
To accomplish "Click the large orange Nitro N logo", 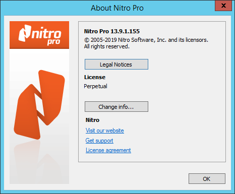I will tap(39, 105).
